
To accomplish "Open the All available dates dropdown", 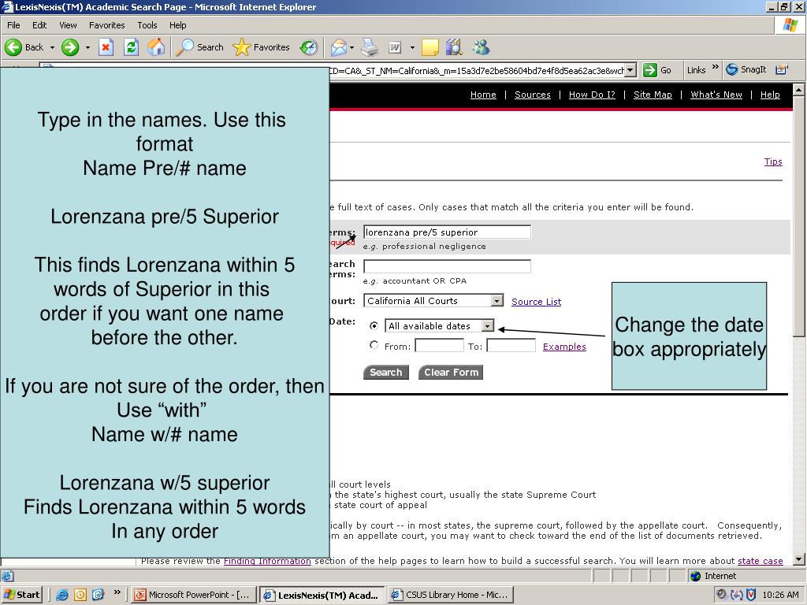I will pos(487,325).
